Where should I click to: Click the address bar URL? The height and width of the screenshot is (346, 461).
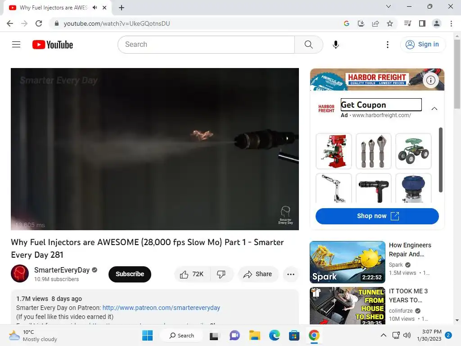[117, 23]
